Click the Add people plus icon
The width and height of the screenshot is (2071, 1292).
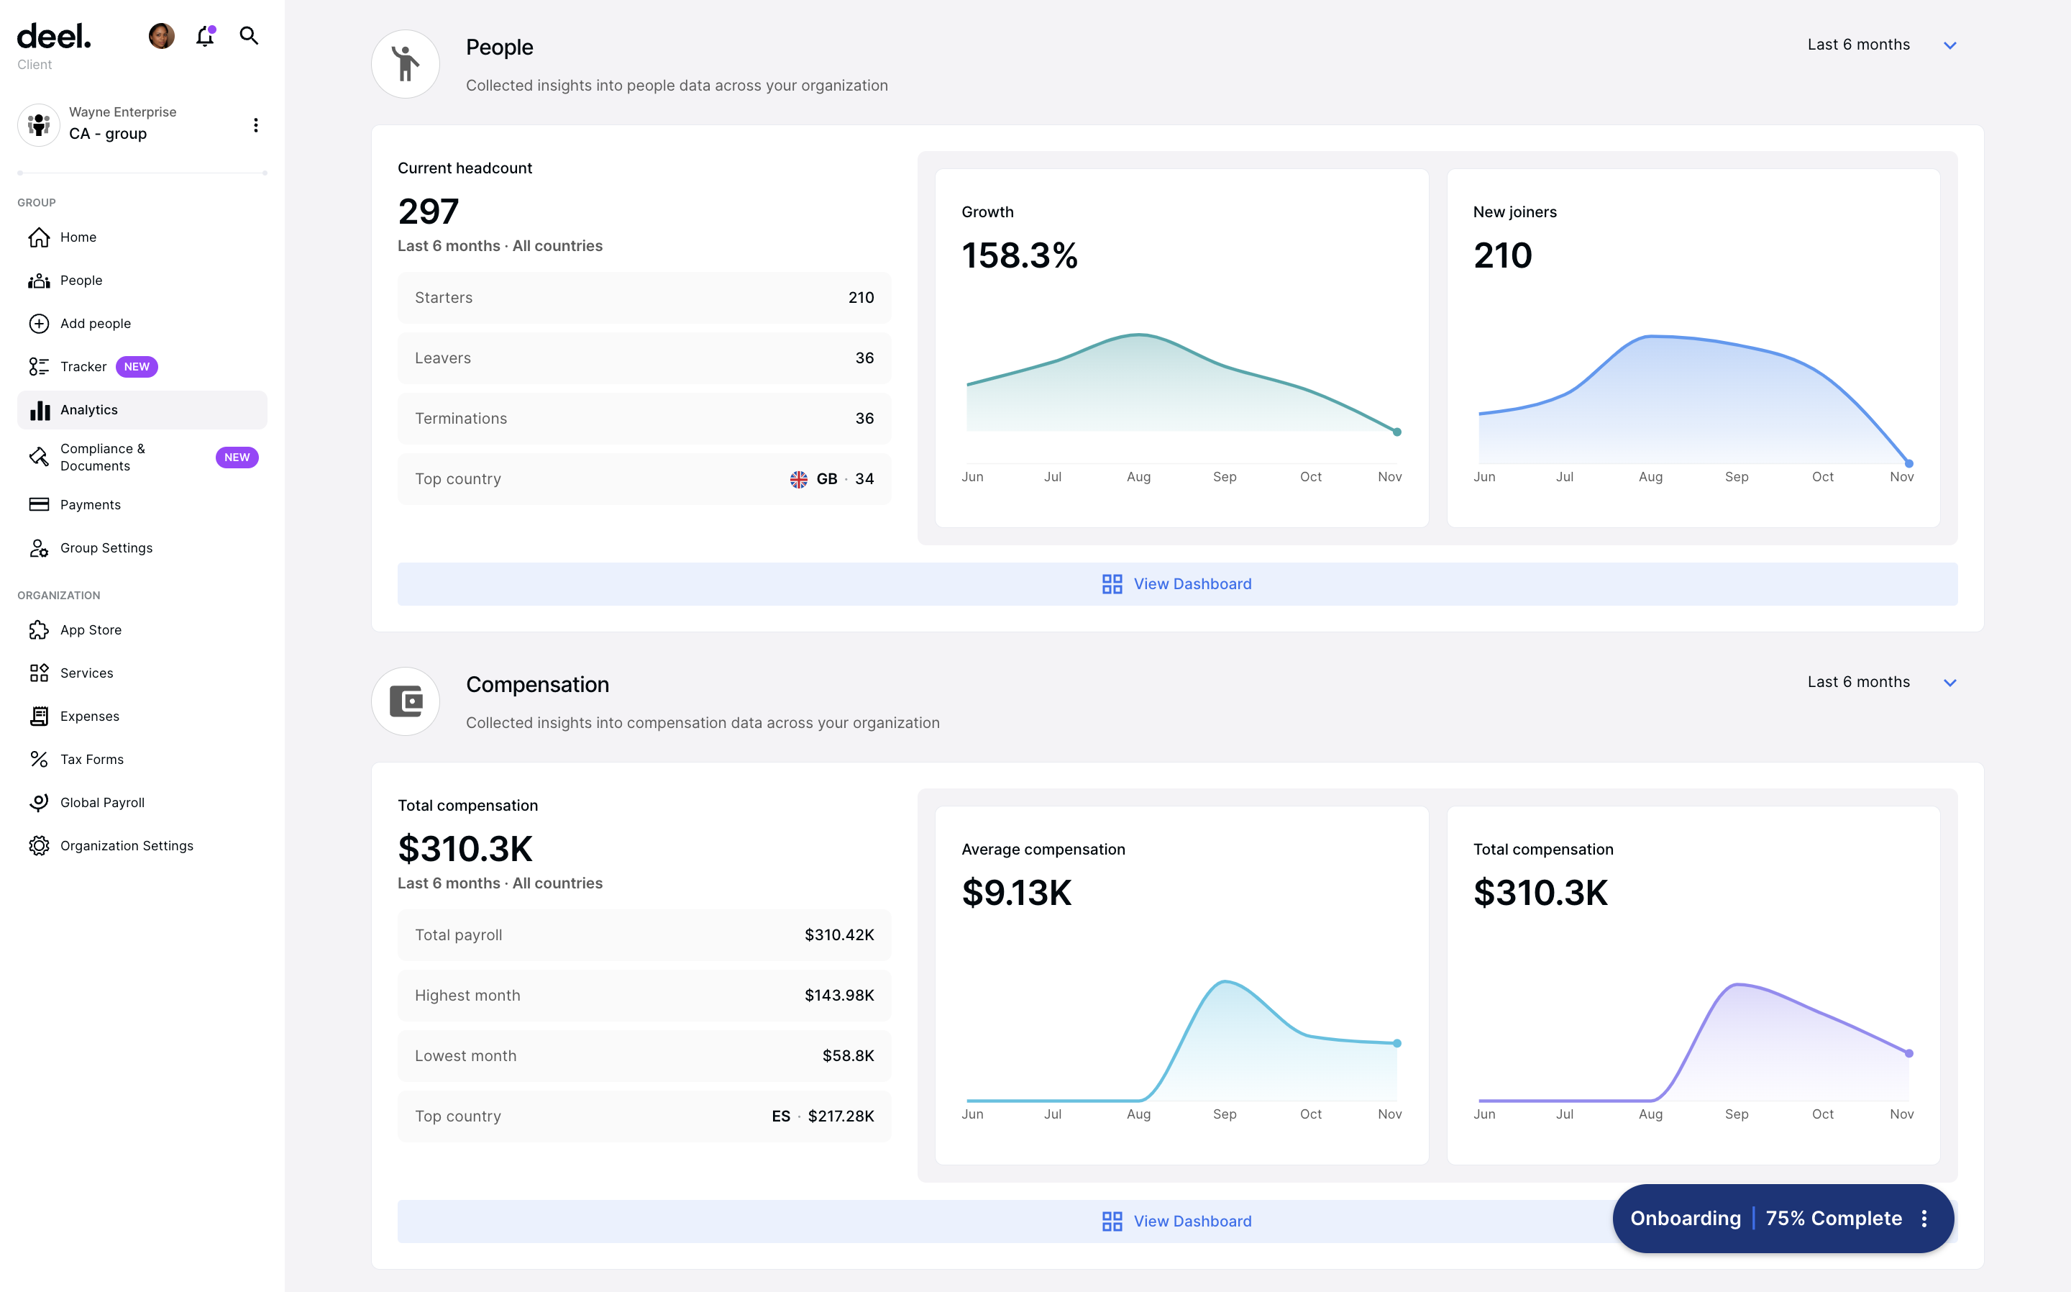40,324
